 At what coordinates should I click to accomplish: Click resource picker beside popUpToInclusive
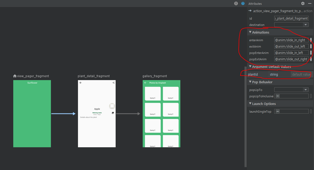311,96
